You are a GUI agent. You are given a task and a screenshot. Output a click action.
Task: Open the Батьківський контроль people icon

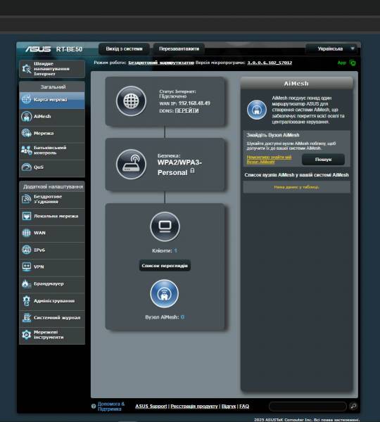26,151
